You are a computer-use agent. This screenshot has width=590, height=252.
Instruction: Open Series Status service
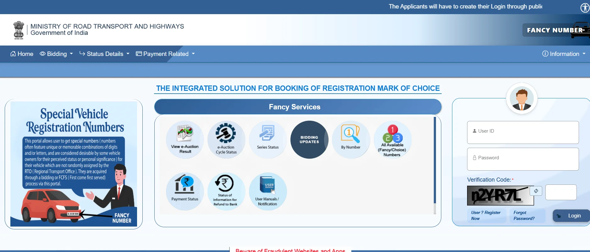coord(268,140)
